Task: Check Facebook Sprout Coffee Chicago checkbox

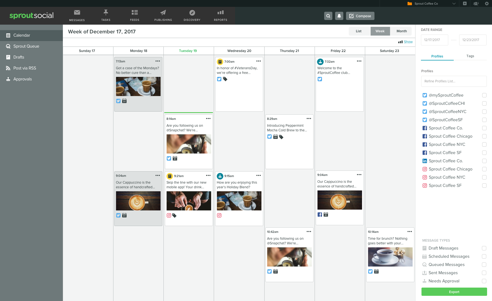Action: click(x=484, y=136)
